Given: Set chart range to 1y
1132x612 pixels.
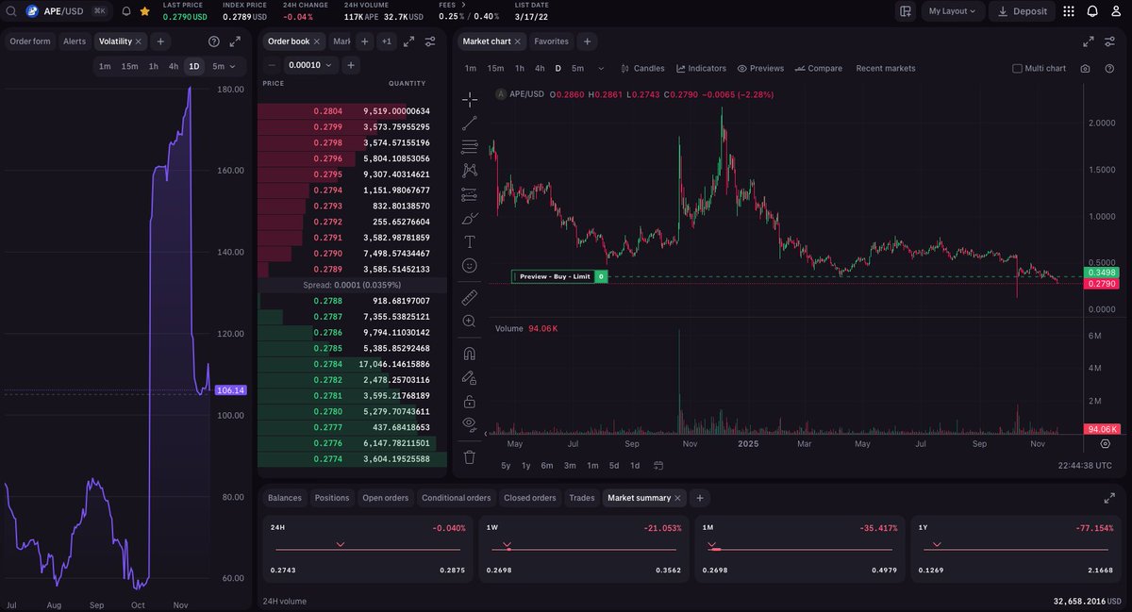Looking at the screenshot, I should click(x=526, y=465).
